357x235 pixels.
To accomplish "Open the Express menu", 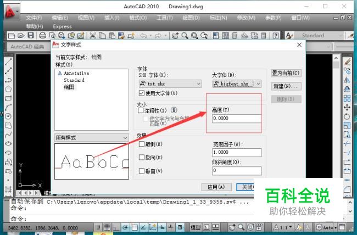I will click(62, 26).
